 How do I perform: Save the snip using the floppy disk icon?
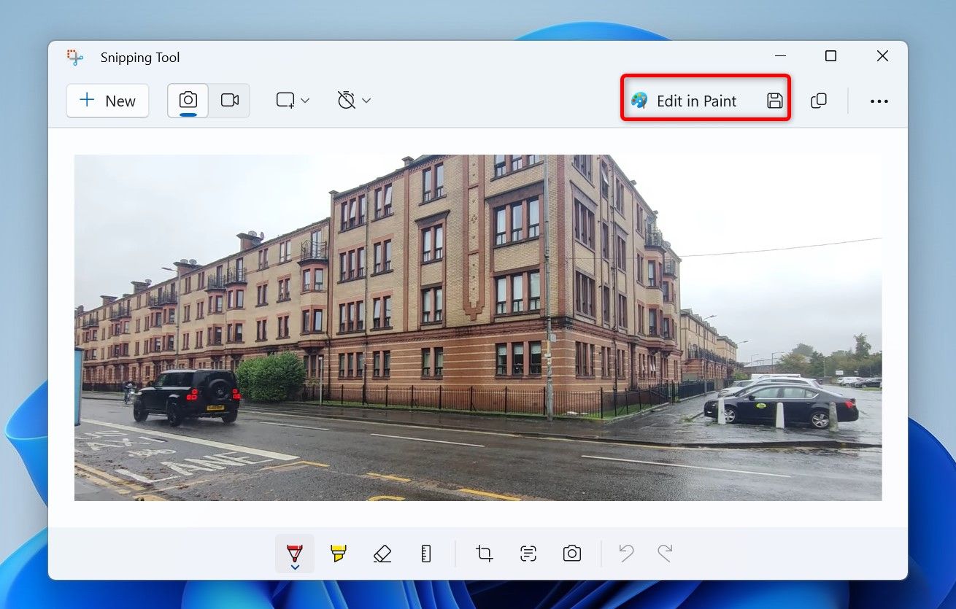tap(775, 101)
